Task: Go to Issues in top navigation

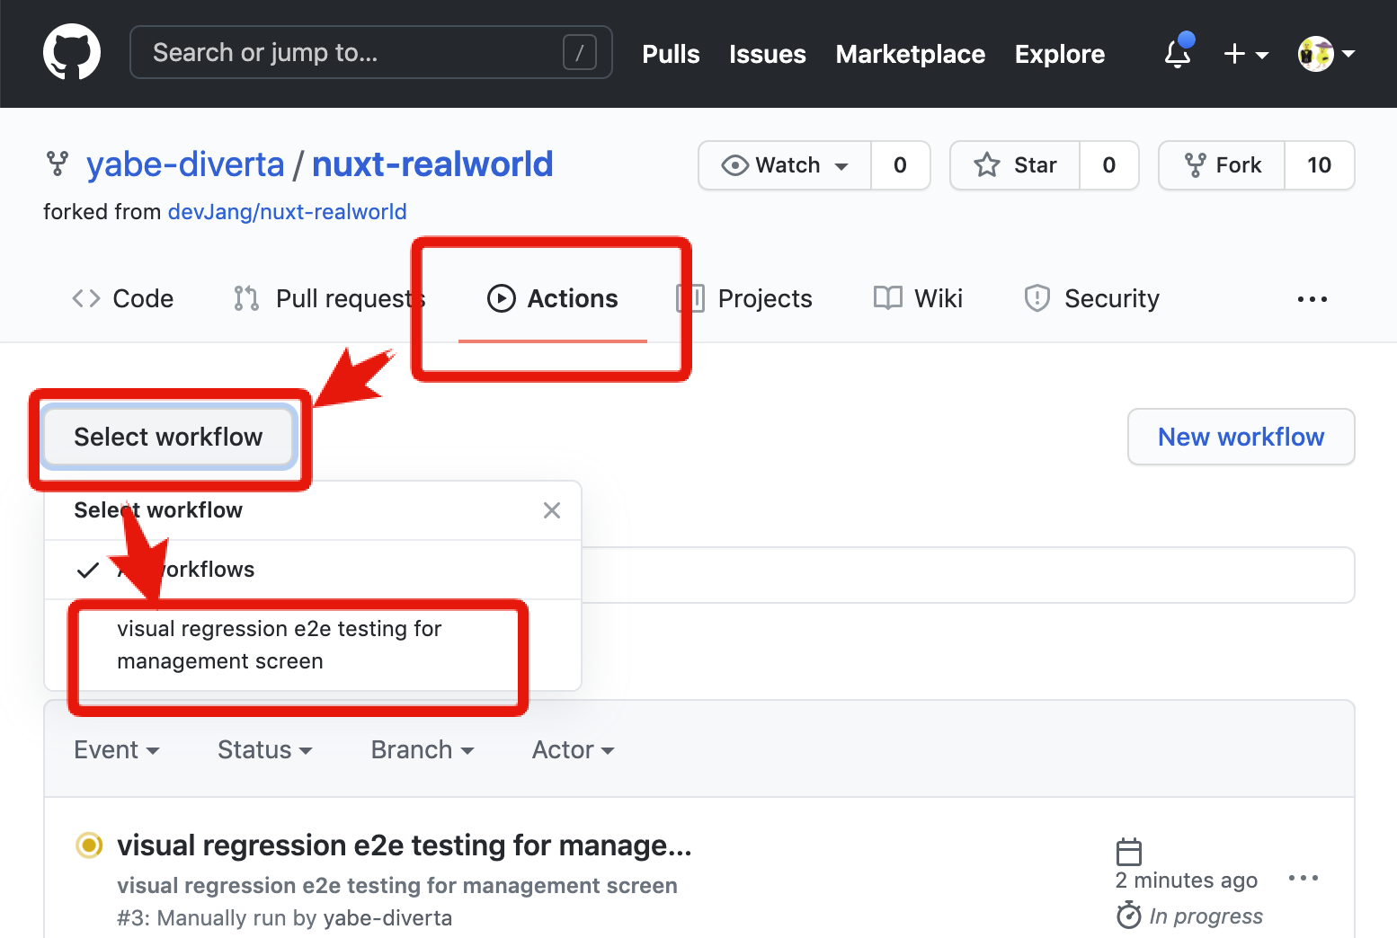Action: pyautogui.click(x=767, y=54)
